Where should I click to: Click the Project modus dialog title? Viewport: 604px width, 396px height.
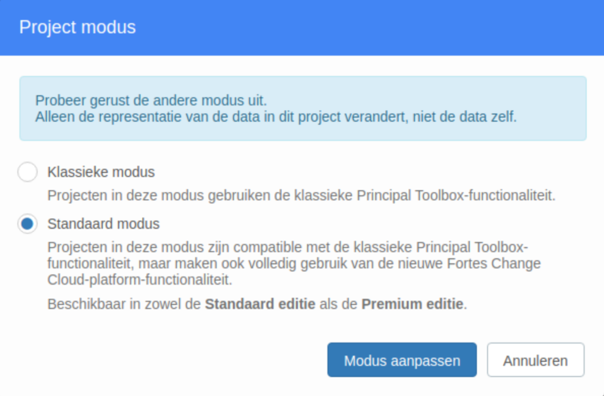click(x=77, y=27)
